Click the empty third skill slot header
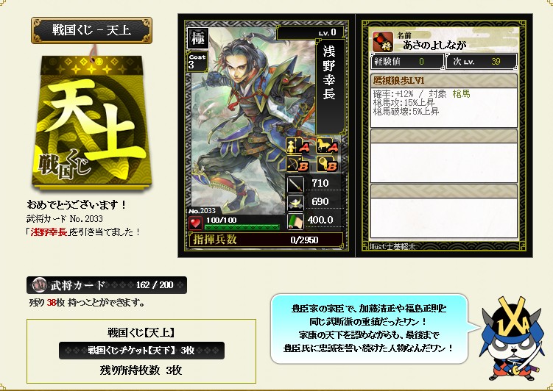Screen dimensions: 553x391 444,191
